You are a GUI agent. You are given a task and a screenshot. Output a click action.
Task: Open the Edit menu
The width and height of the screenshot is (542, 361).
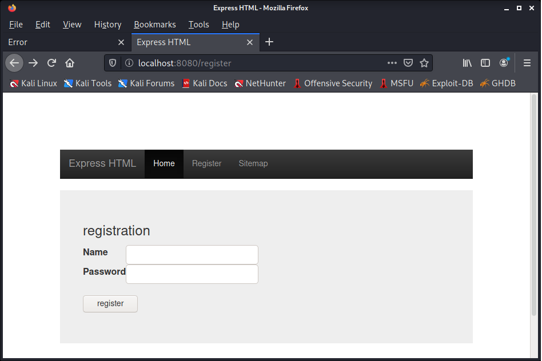42,25
